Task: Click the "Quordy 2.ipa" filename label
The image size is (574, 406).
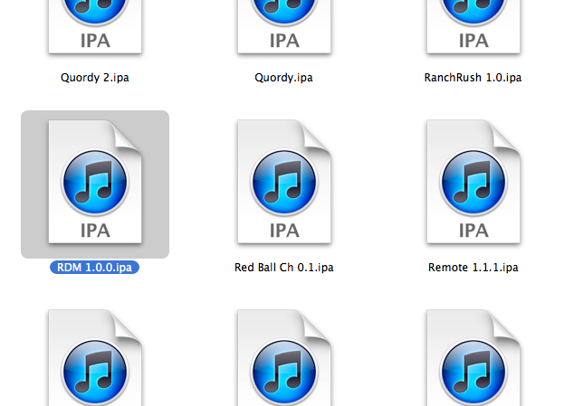Action: coord(95,78)
